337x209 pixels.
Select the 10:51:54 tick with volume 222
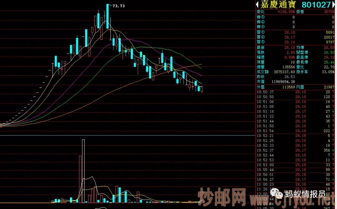click(295, 131)
